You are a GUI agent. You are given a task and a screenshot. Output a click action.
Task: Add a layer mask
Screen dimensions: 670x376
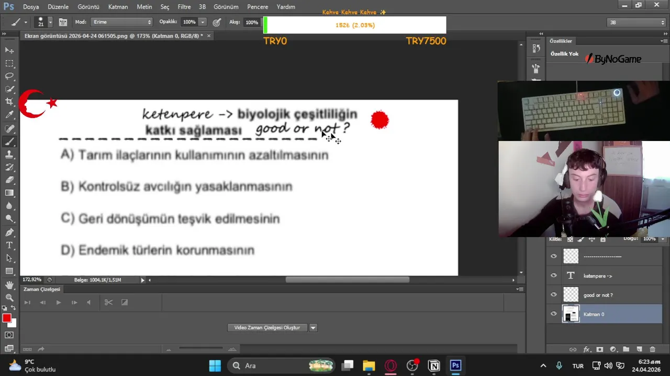(x=600, y=349)
